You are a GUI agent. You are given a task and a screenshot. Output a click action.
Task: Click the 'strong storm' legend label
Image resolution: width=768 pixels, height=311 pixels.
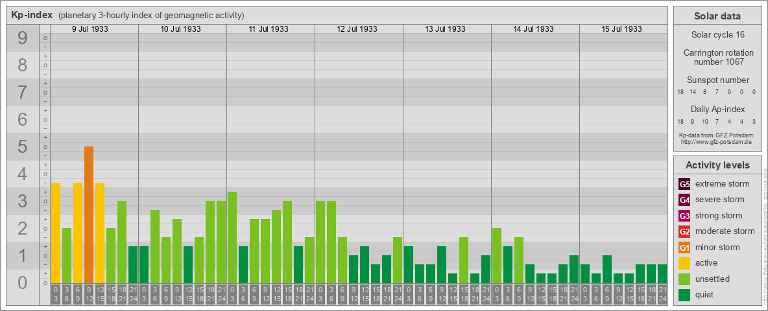[x=719, y=216]
